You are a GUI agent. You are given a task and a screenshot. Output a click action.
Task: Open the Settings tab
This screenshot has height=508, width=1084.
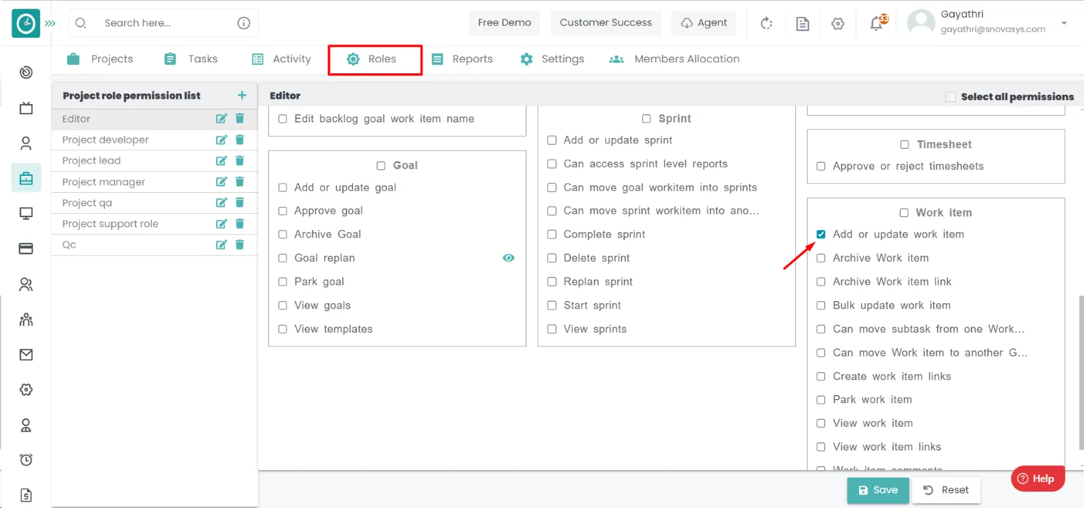coord(552,59)
